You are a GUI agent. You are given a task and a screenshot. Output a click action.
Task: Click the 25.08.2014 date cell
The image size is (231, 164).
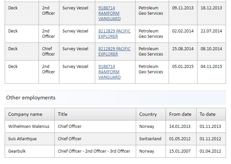tap(183, 52)
